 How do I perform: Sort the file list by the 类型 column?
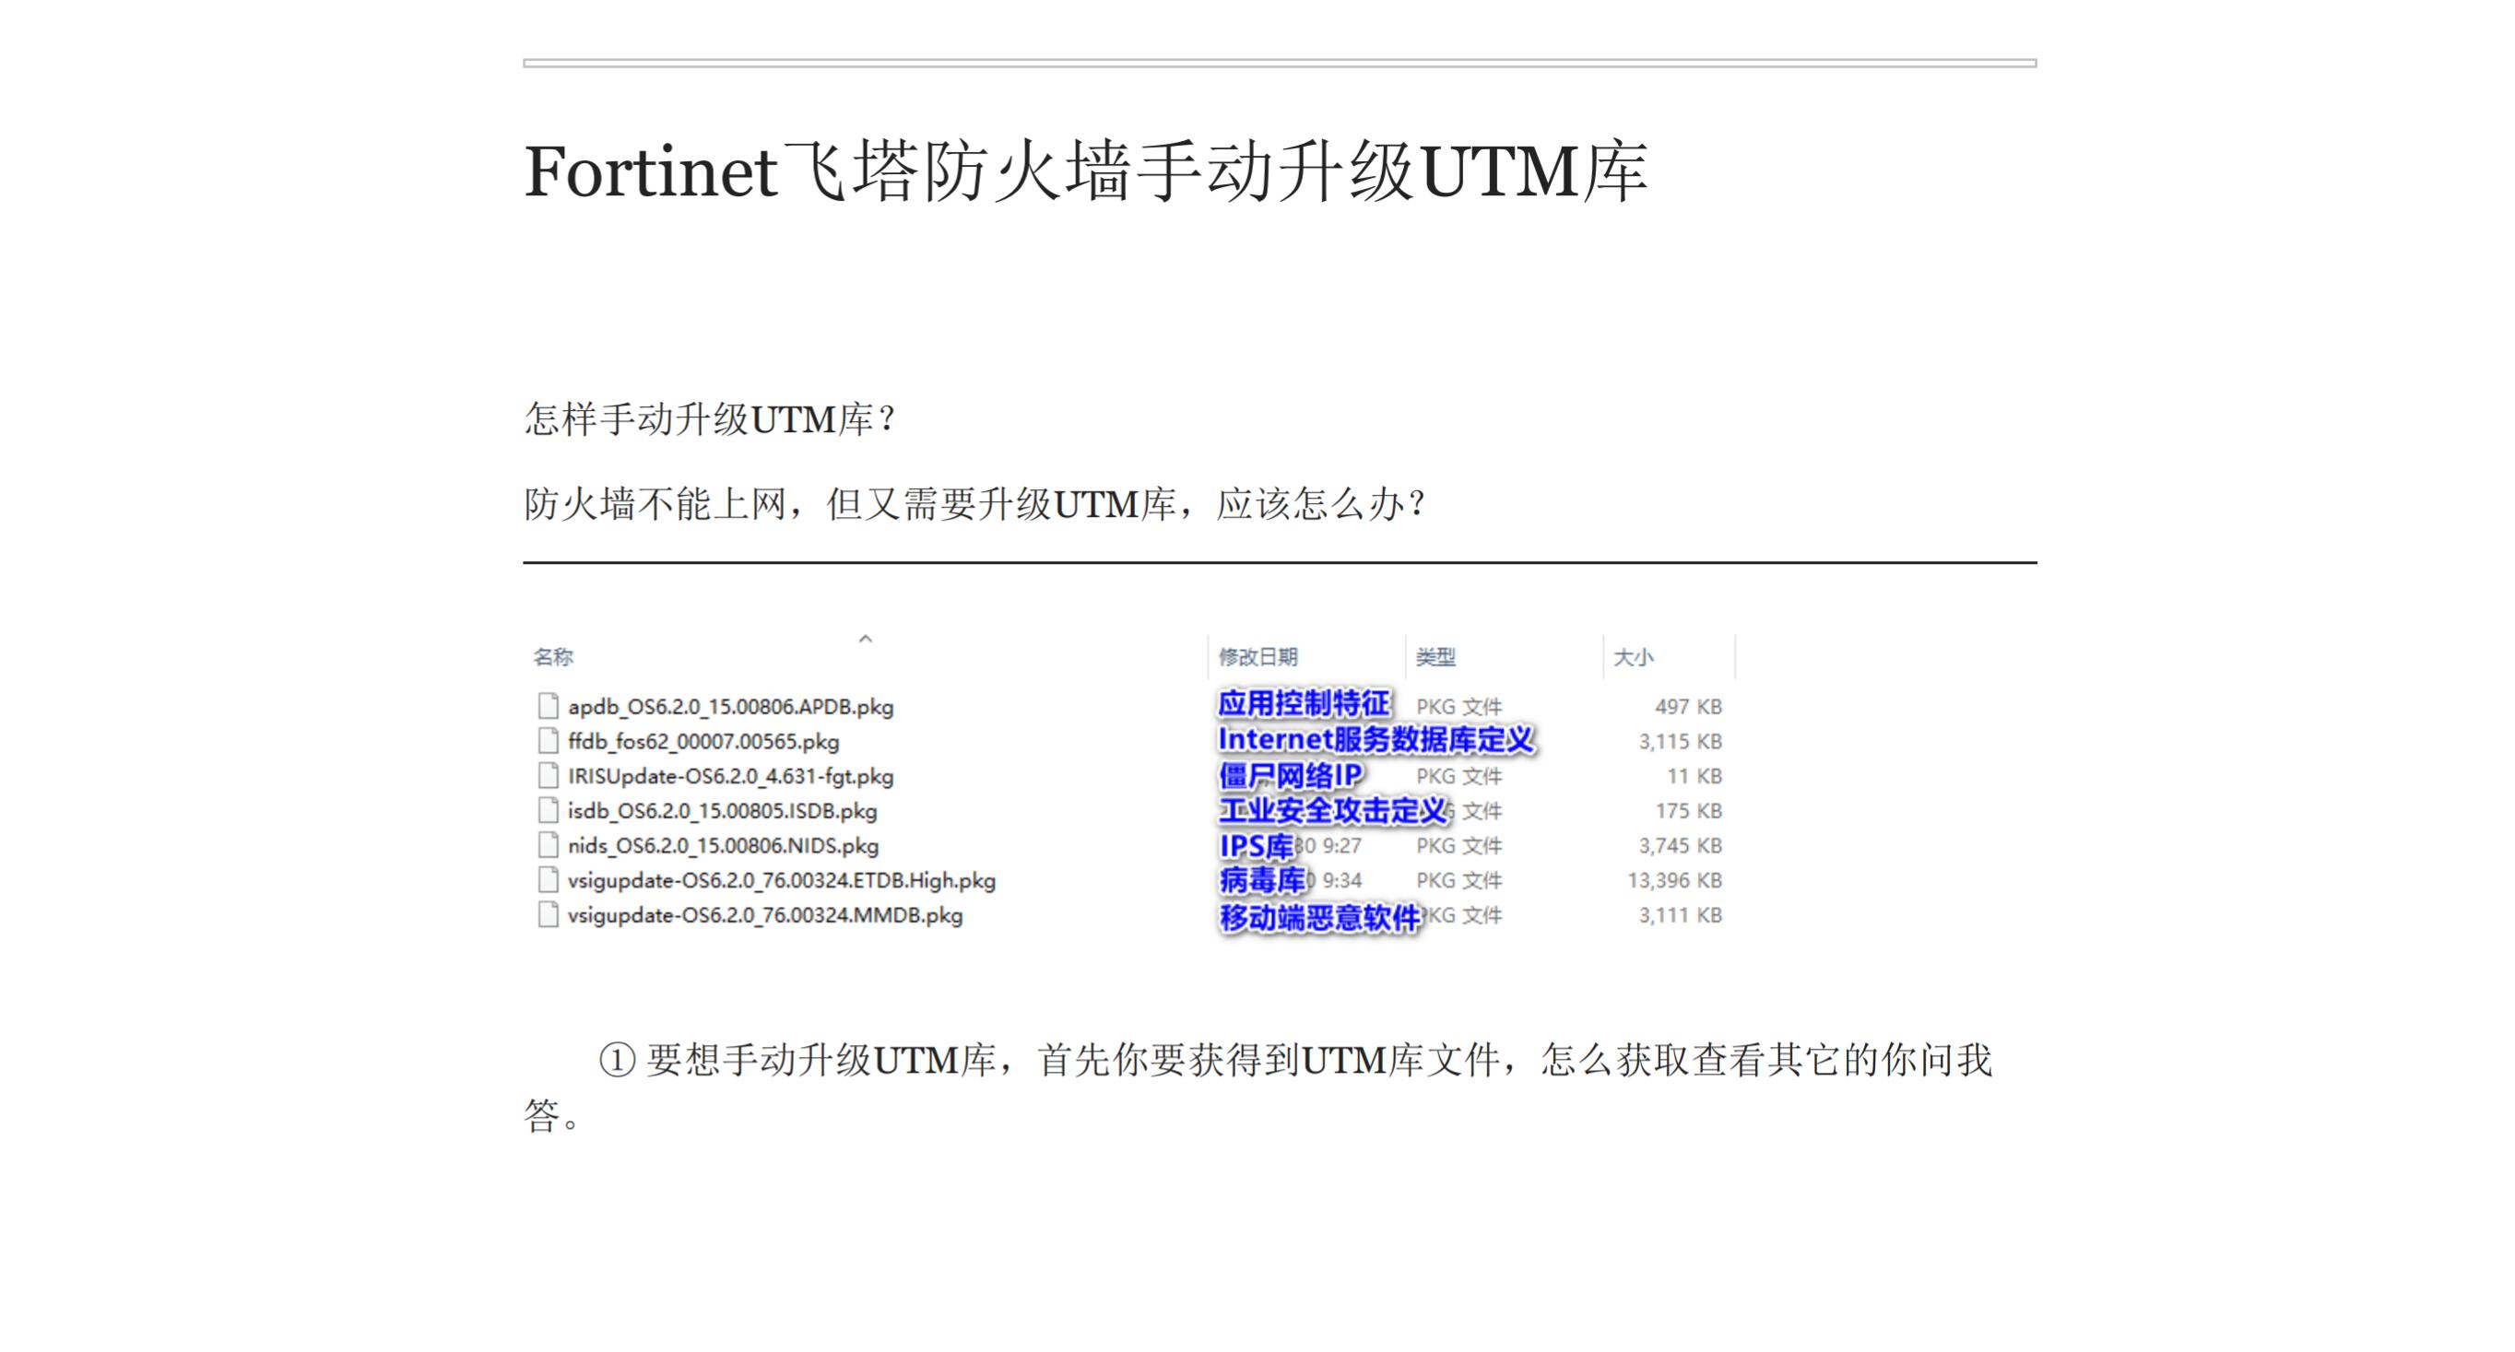point(1435,657)
